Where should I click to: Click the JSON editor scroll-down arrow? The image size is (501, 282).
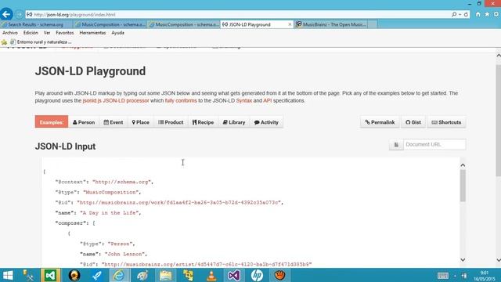tap(463, 259)
